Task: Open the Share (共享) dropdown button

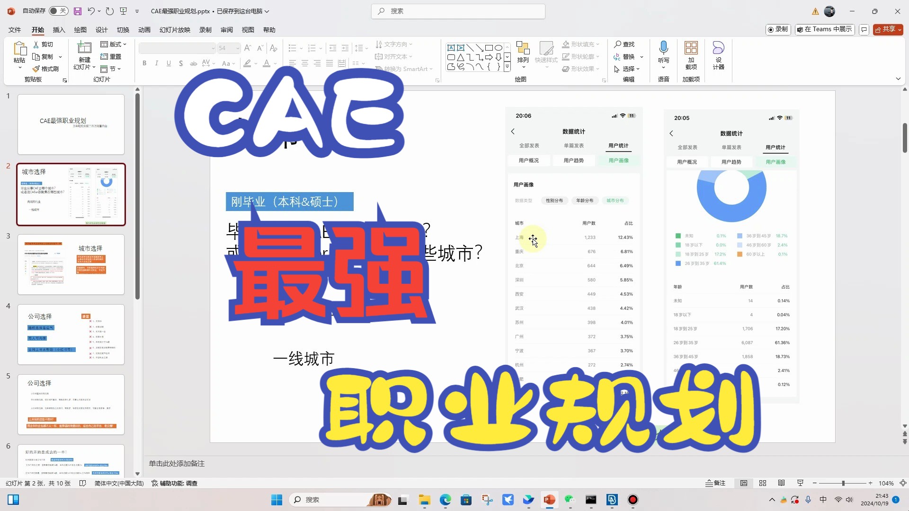Action: (888, 29)
